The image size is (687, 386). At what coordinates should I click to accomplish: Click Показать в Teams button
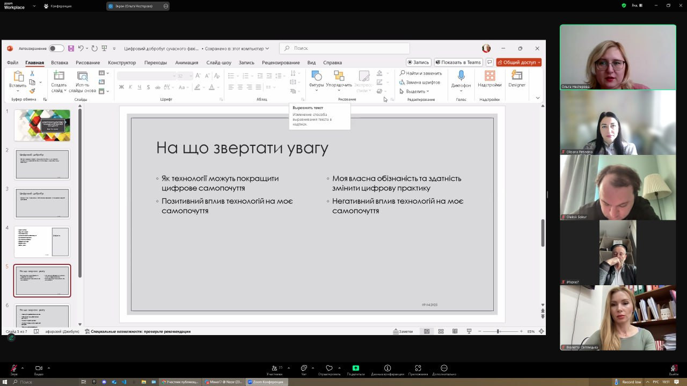pyautogui.click(x=458, y=62)
